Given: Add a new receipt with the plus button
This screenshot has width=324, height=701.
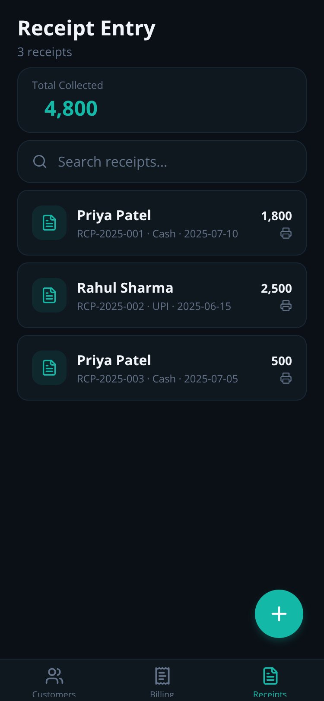Looking at the screenshot, I should point(279,614).
